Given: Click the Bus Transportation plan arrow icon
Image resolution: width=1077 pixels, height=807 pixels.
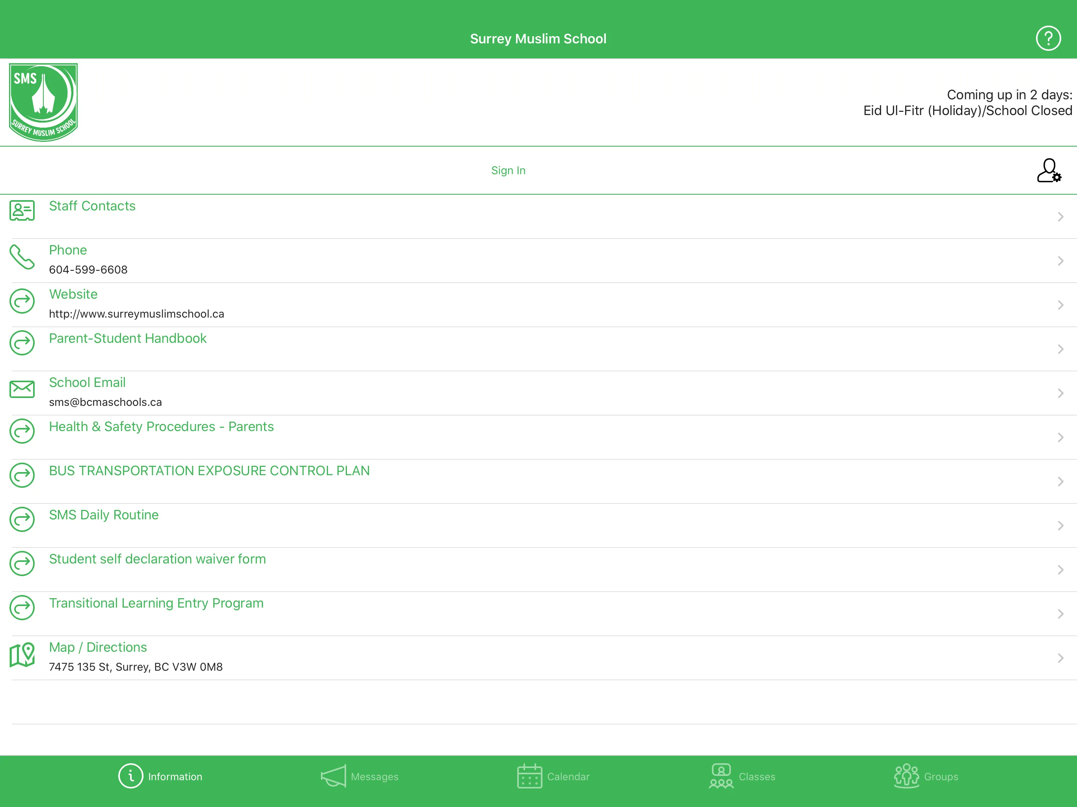Looking at the screenshot, I should [x=22, y=475].
